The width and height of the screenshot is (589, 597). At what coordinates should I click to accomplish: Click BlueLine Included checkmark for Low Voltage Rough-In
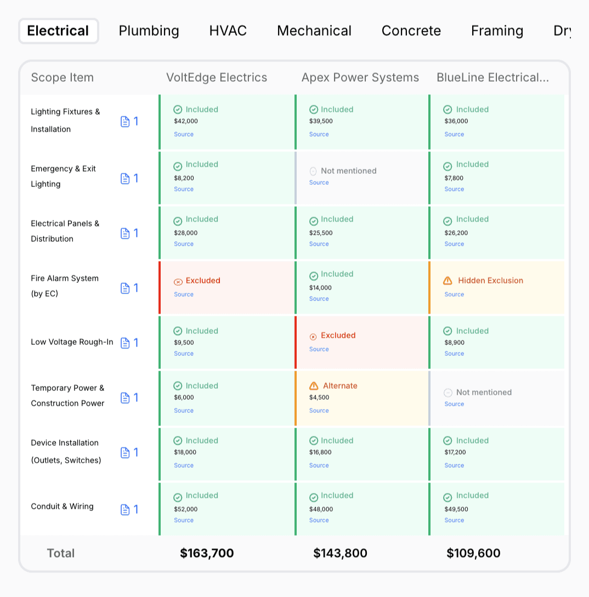tap(448, 331)
